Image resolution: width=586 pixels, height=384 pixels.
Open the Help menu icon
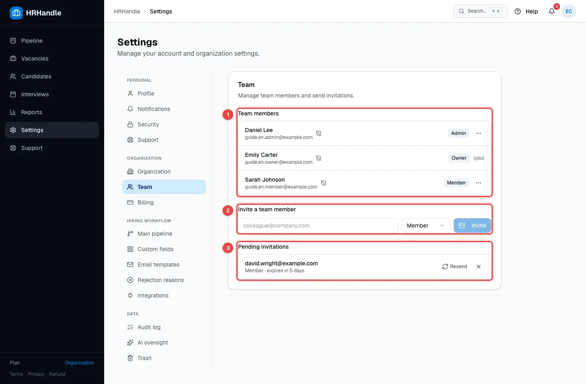pos(518,11)
